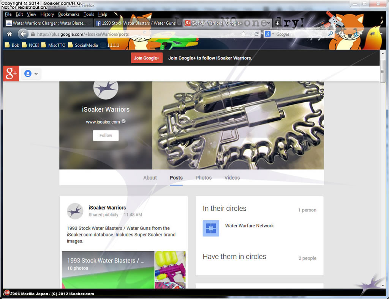
Task: Open the www.isoaker.com link
Action: click(x=103, y=122)
